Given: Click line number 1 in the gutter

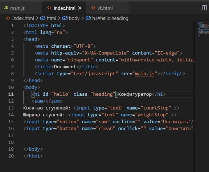Looking at the screenshot, I should (12, 26).
